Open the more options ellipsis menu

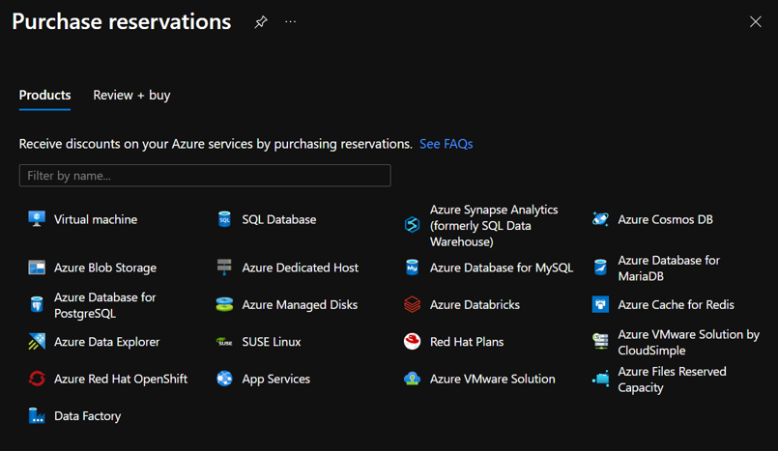click(x=290, y=22)
